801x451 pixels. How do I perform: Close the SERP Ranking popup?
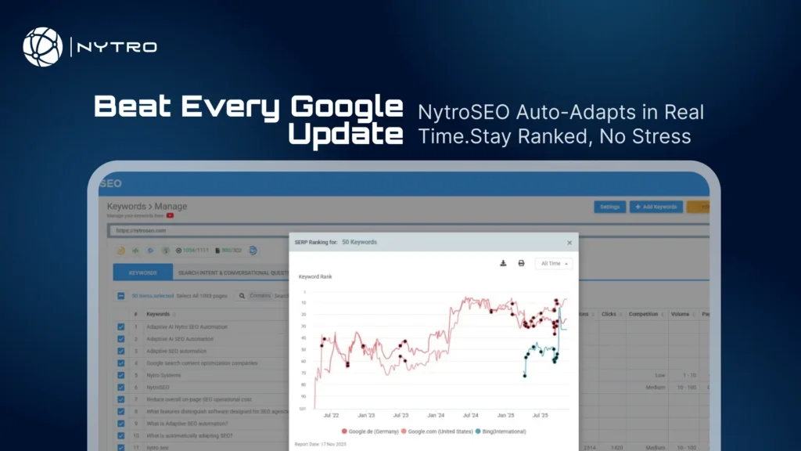(569, 243)
